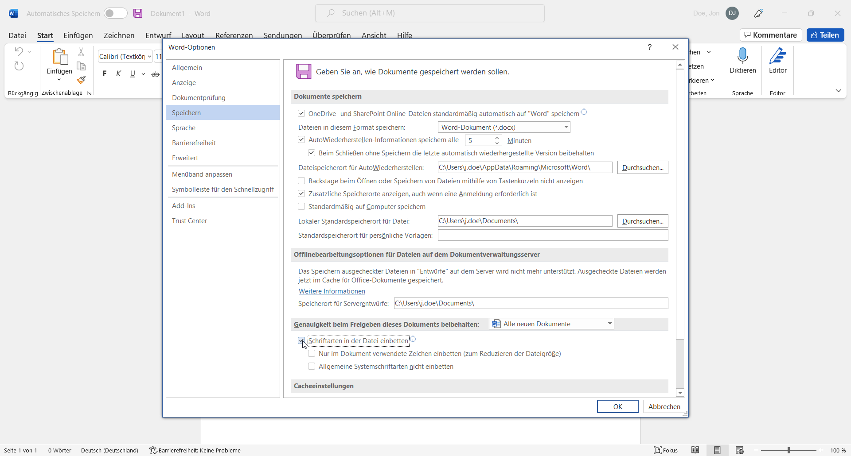Click the Save icon in the title bar
Viewport: 851px width, 456px height.
(138, 13)
